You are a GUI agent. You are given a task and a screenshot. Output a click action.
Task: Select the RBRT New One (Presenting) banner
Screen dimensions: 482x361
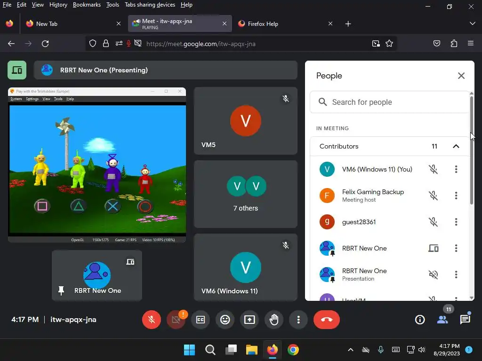166,70
